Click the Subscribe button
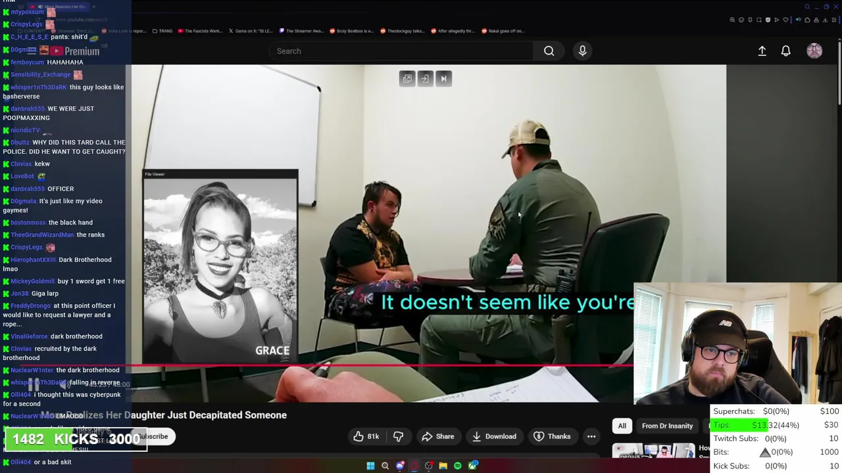The width and height of the screenshot is (842, 473). [153, 436]
